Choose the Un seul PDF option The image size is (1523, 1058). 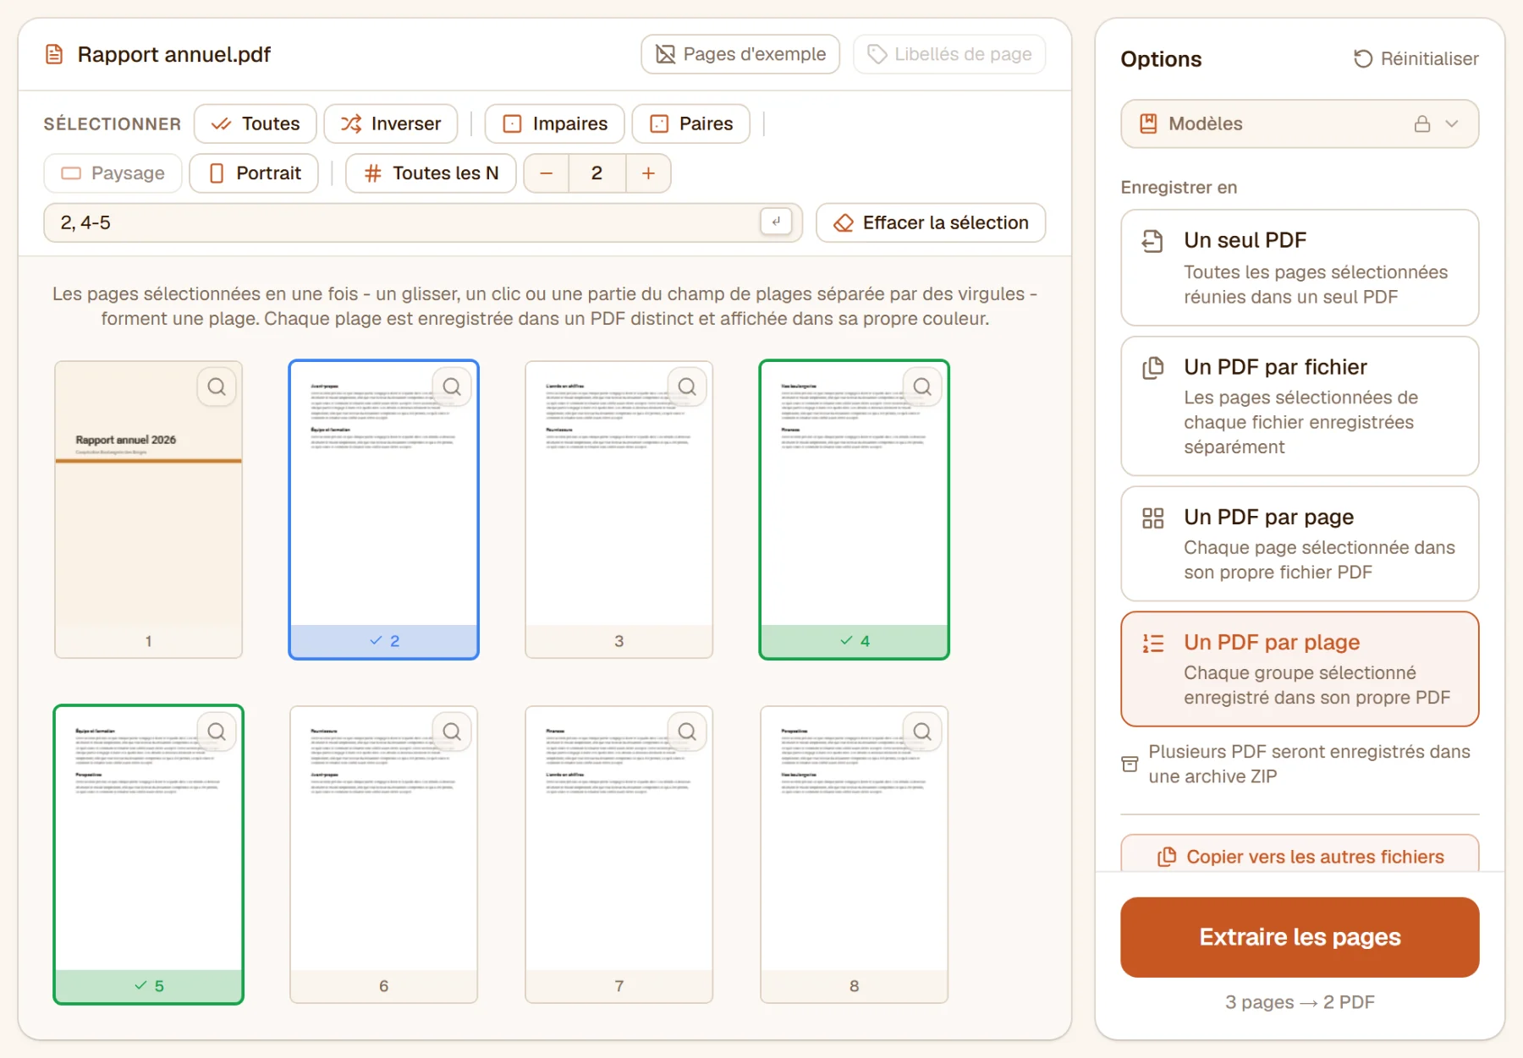(1300, 267)
